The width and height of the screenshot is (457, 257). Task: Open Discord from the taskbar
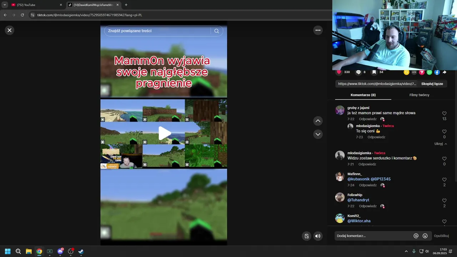click(60, 251)
